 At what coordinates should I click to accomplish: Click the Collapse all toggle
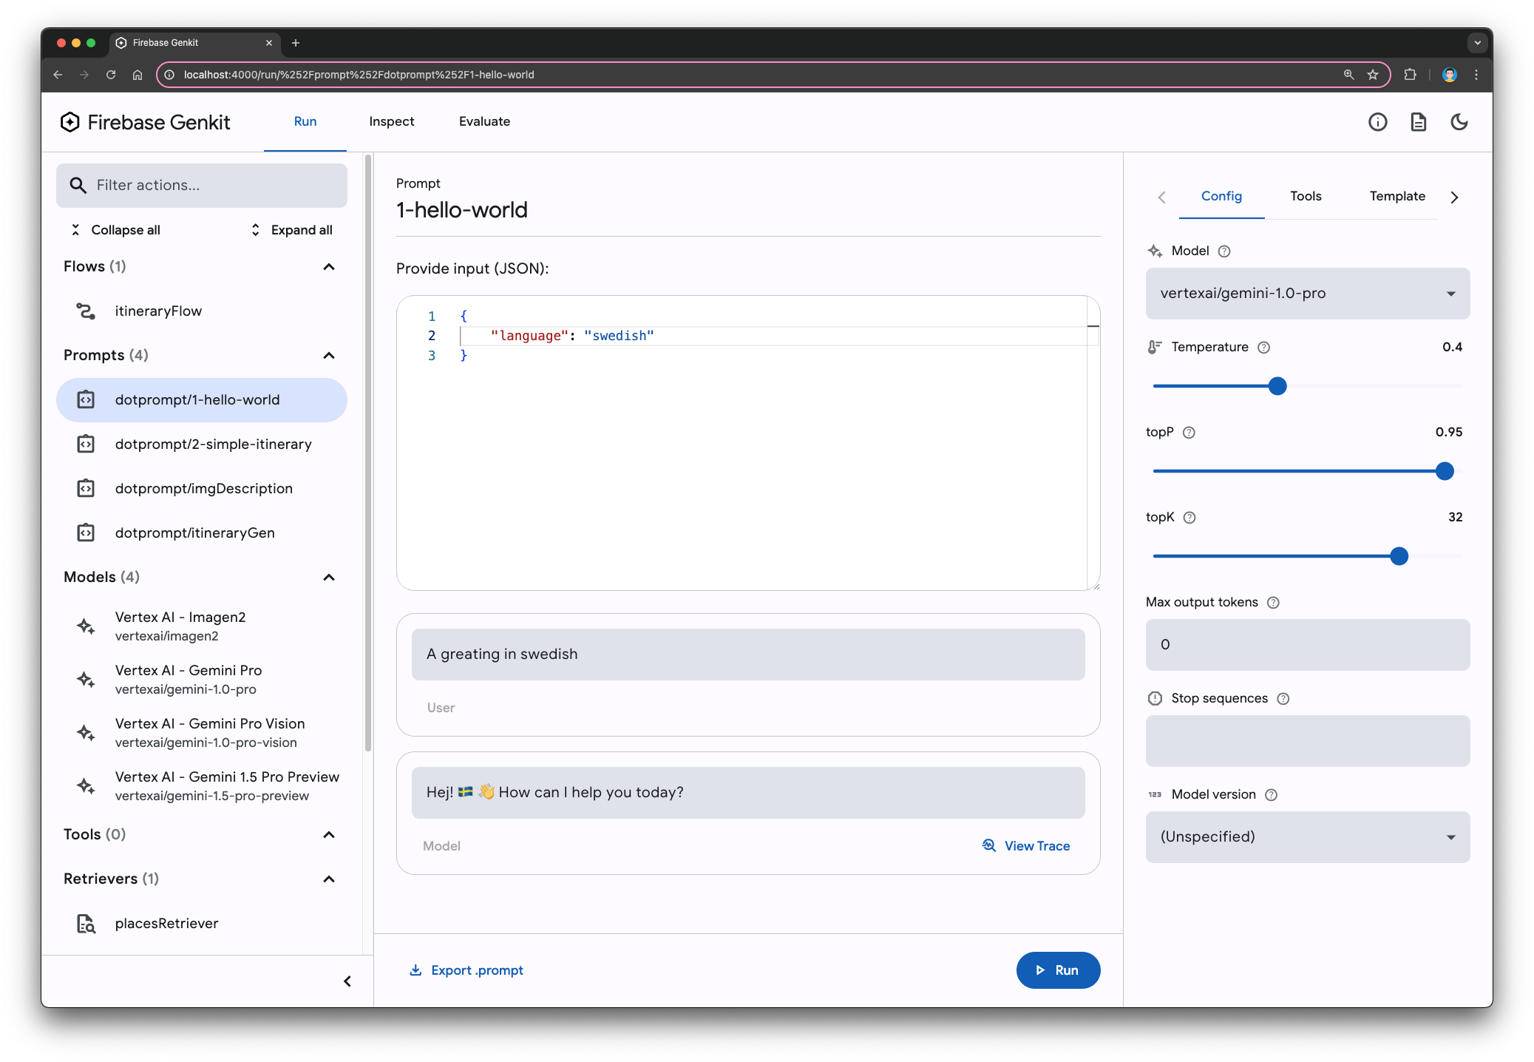coord(115,229)
